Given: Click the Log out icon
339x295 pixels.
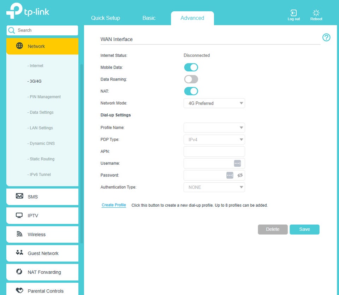Looking at the screenshot, I should [293, 13].
